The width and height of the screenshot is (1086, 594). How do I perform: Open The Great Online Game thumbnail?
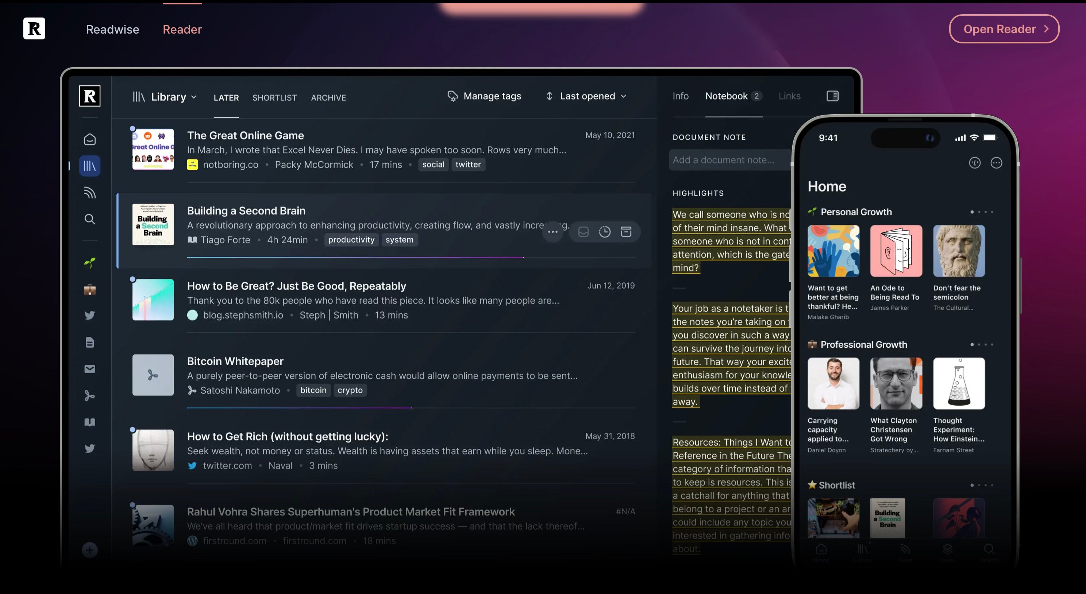pyautogui.click(x=153, y=149)
